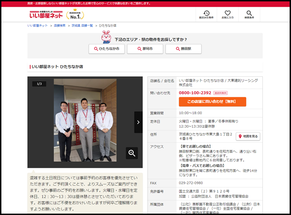Click the 下記のエリア・駅の物件をお探しですか prompt text
The width and height of the screenshot is (291, 215).
tap(151, 40)
